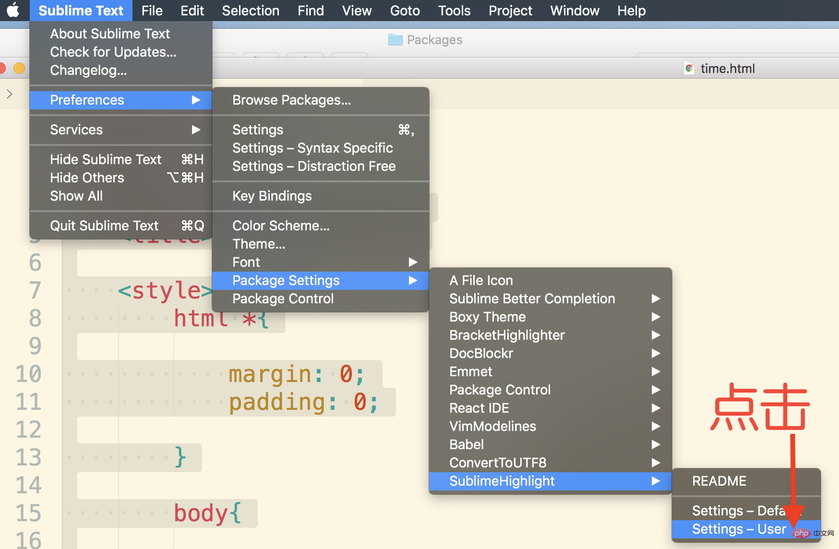
Task: Select A File Icon package entry
Action: pos(551,280)
